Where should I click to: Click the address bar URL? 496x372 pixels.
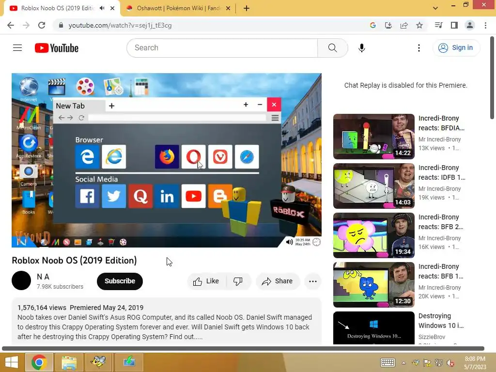(120, 25)
